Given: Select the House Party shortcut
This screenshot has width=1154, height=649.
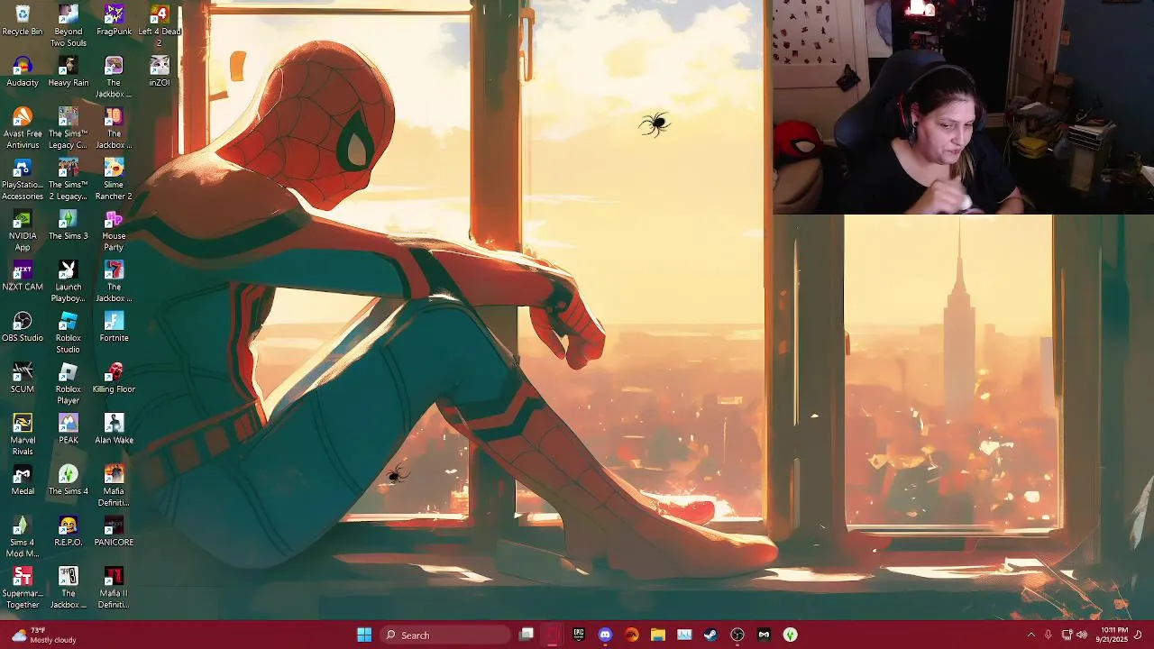Looking at the screenshot, I should click(114, 230).
